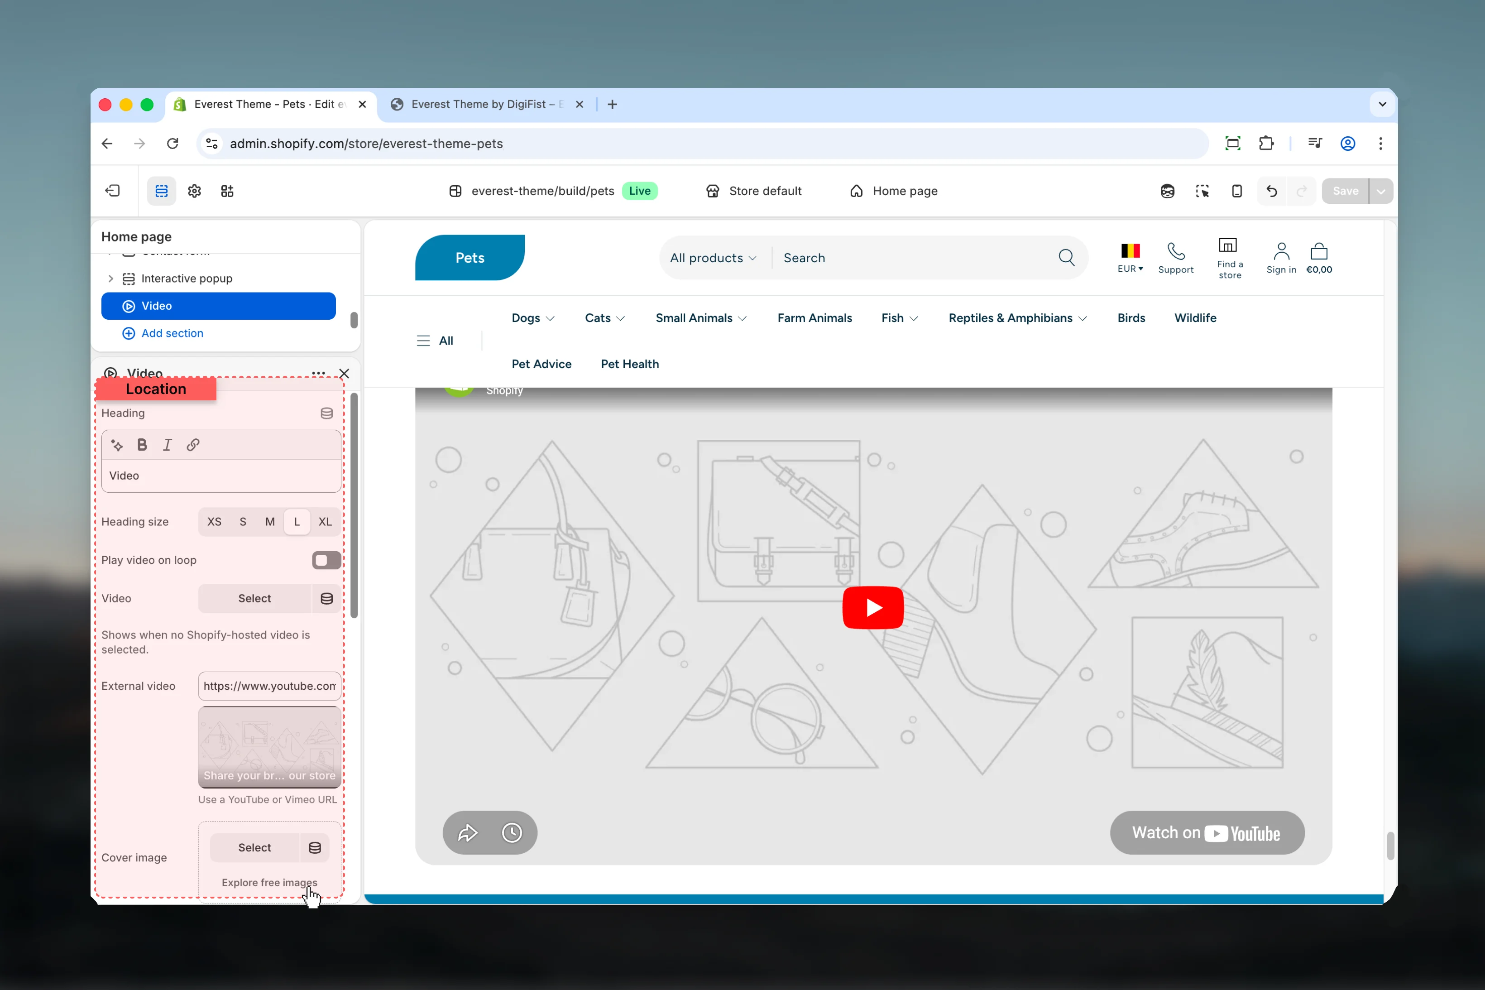The height and width of the screenshot is (990, 1485).
Task: Click Select button for Cover image
Action: pos(254,848)
